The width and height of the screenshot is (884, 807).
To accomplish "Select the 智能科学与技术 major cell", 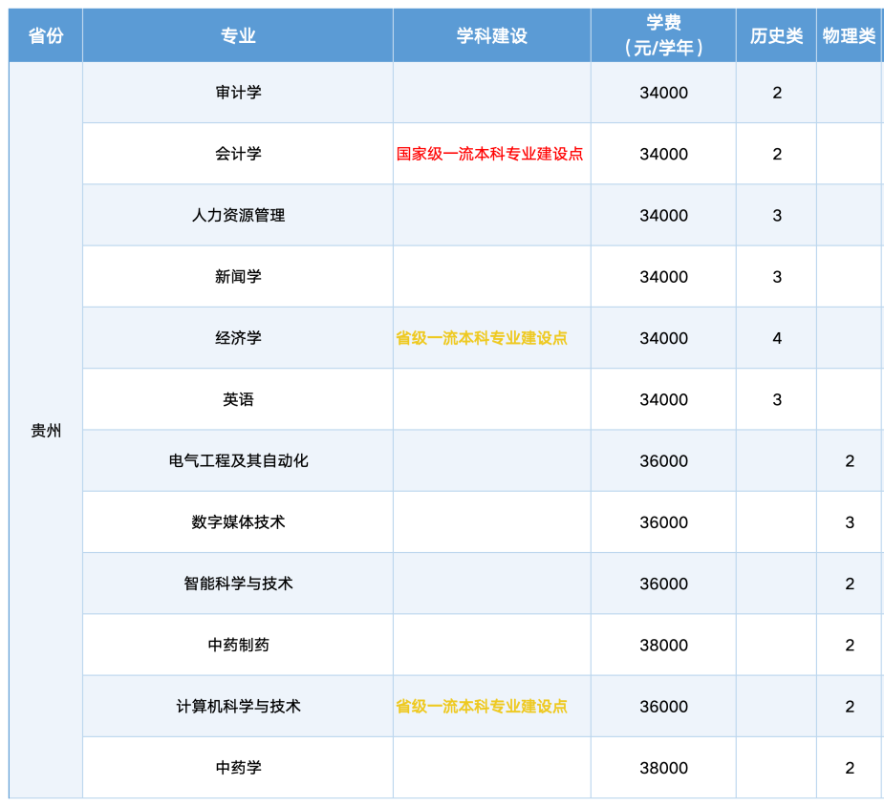I will click(x=238, y=584).
